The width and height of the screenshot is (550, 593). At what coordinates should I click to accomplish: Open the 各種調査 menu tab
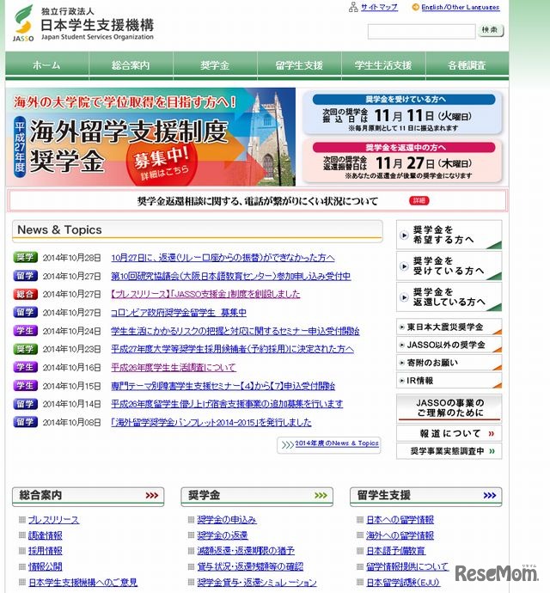467,65
